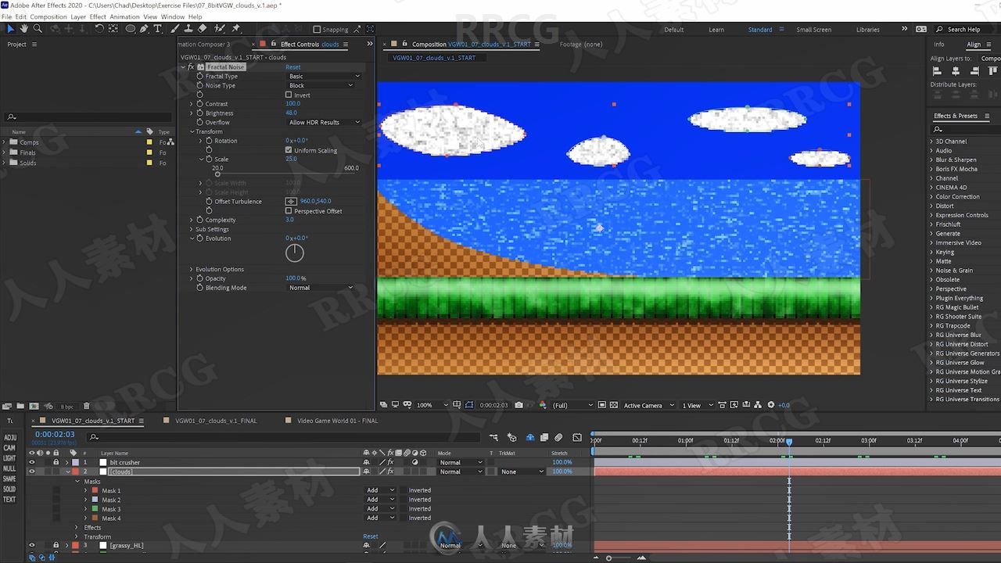This screenshot has width=1001, height=563.
Task: Enable the Perspective Offset checkbox
Action: point(289,211)
